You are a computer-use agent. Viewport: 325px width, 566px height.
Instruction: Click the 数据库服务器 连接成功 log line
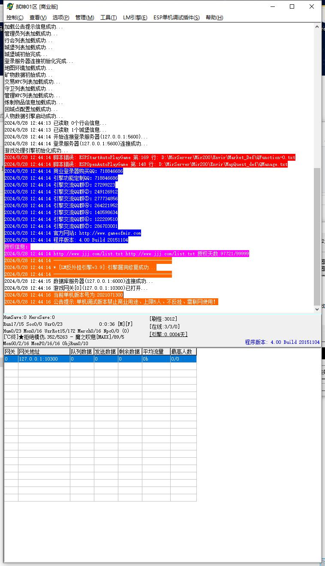(x=78, y=281)
